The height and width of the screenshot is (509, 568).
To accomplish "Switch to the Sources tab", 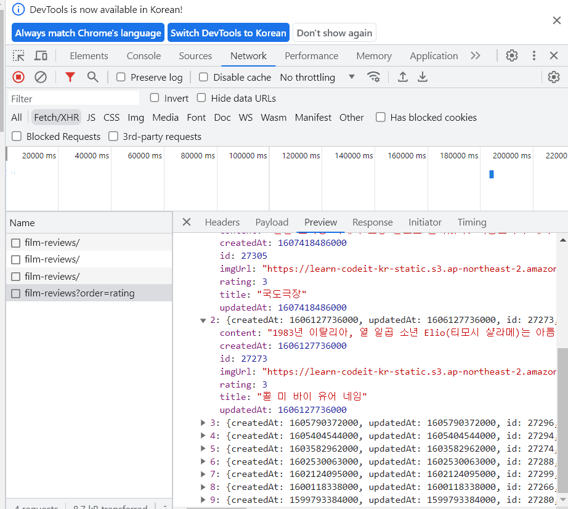I will [x=195, y=56].
